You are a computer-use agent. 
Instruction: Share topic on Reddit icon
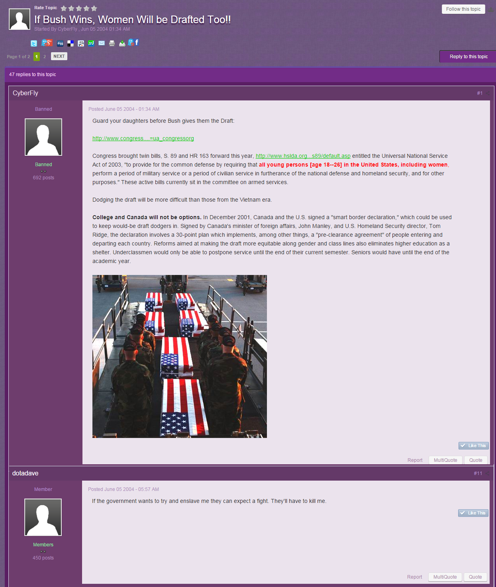pos(81,43)
